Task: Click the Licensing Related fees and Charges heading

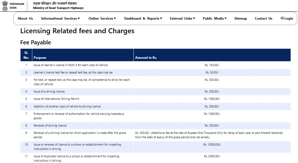Action: click(77, 31)
